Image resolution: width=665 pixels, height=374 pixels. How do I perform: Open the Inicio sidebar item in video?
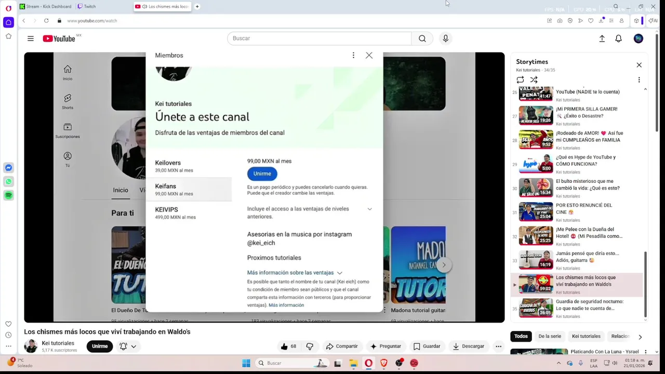68,73
